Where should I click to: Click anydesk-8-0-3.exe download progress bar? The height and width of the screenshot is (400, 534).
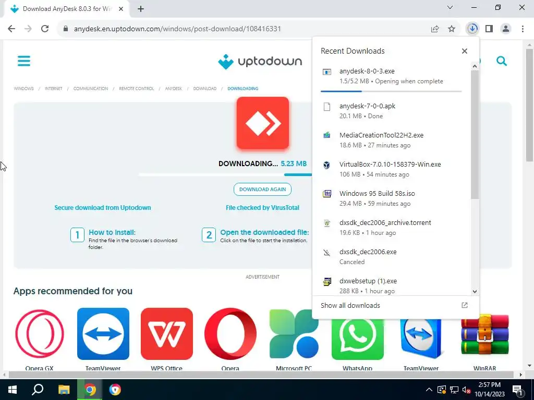(x=391, y=91)
